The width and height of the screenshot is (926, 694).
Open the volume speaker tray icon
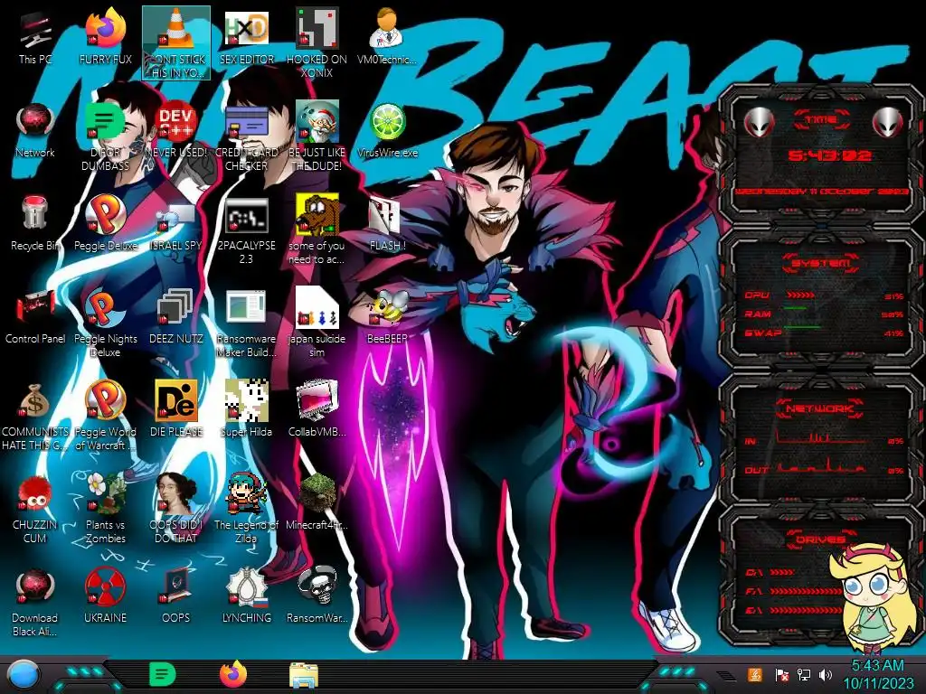pyautogui.click(x=826, y=674)
